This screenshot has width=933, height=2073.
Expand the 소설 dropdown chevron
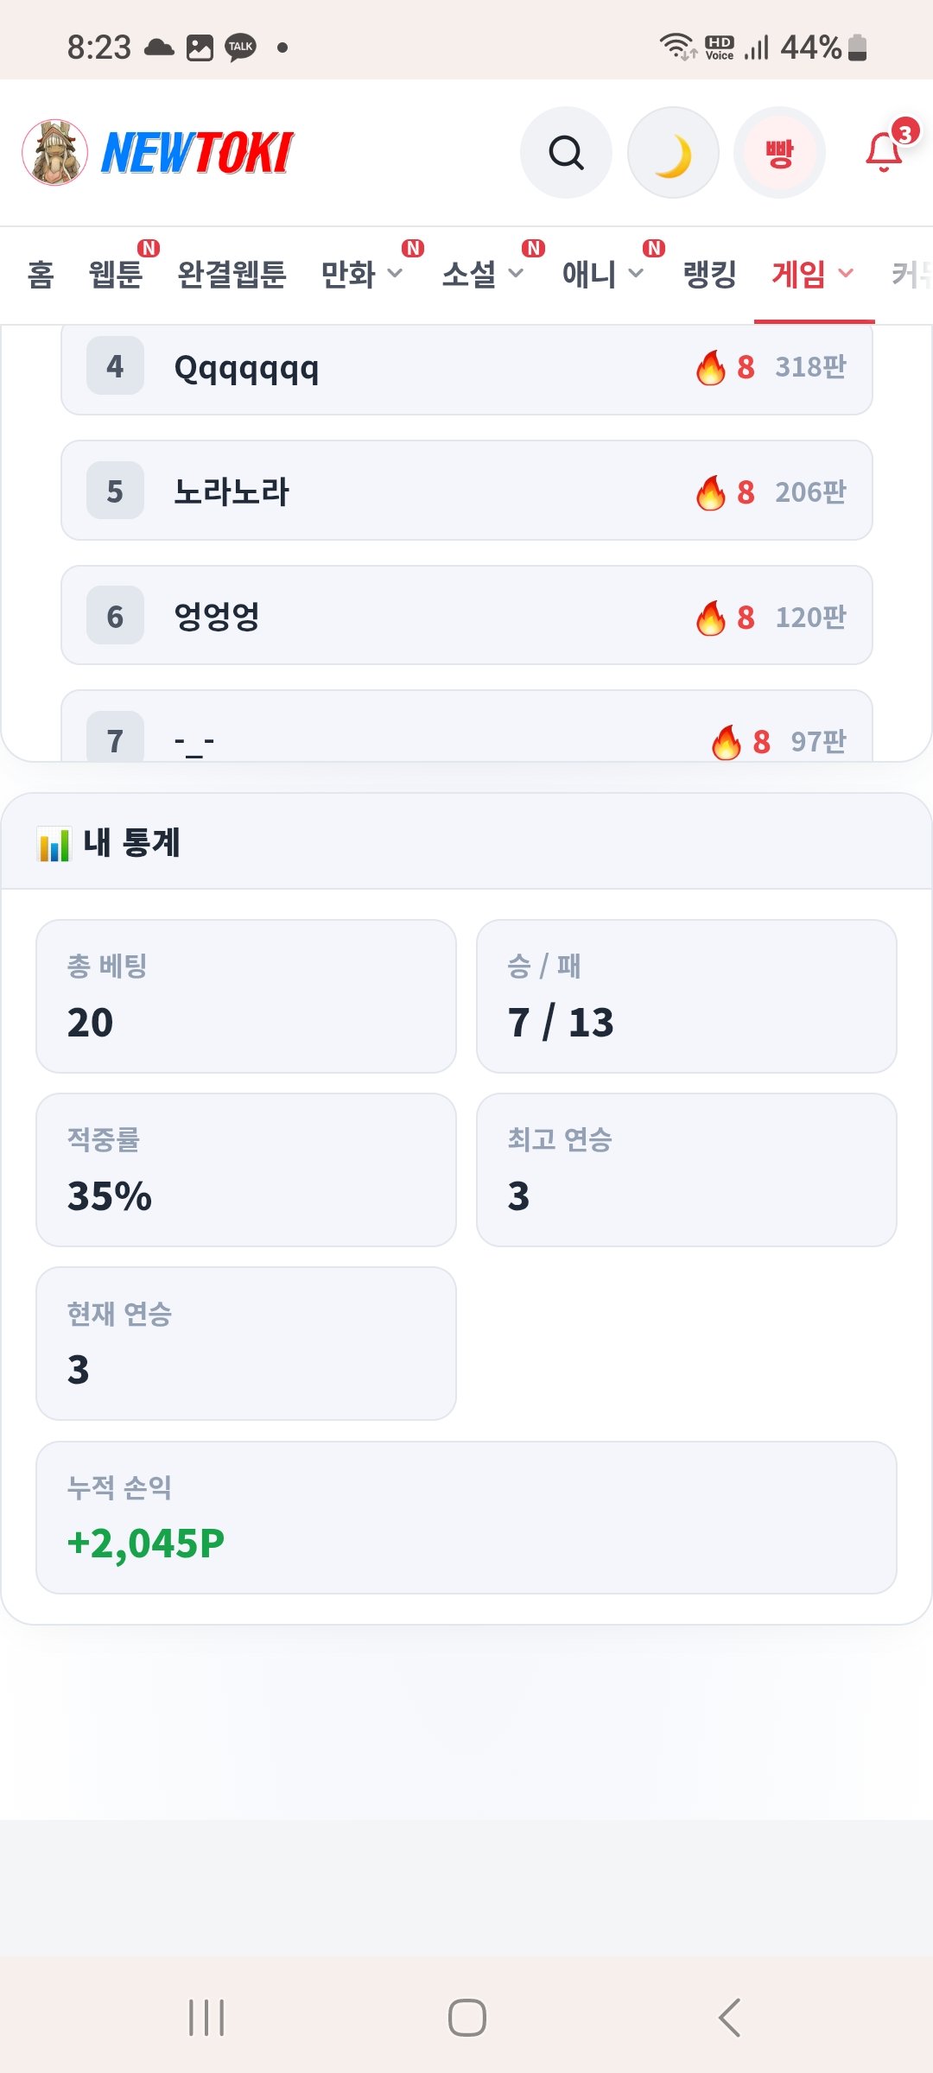click(x=516, y=274)
